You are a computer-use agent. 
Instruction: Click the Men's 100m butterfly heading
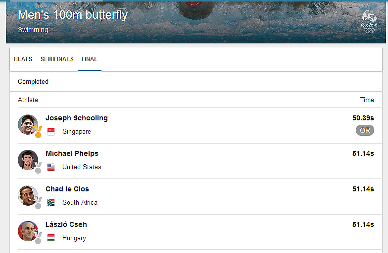73,15
